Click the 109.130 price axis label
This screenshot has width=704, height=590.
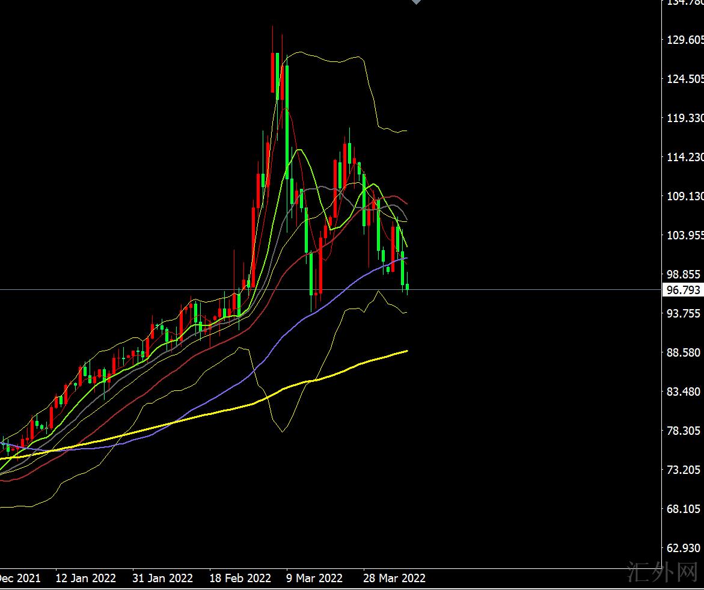point(685,196)
